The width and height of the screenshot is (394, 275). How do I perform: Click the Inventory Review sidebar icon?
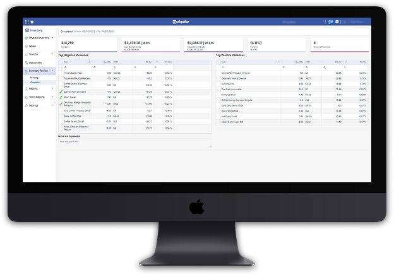[26, 71]
